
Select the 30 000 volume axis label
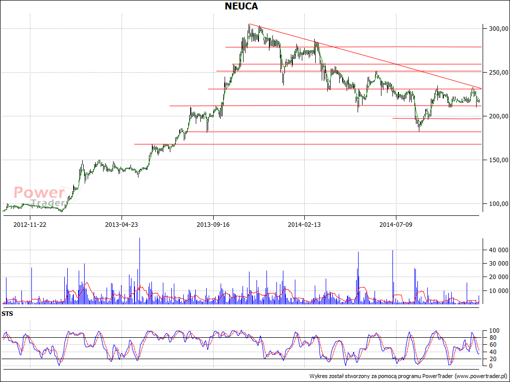click(499, 264)
